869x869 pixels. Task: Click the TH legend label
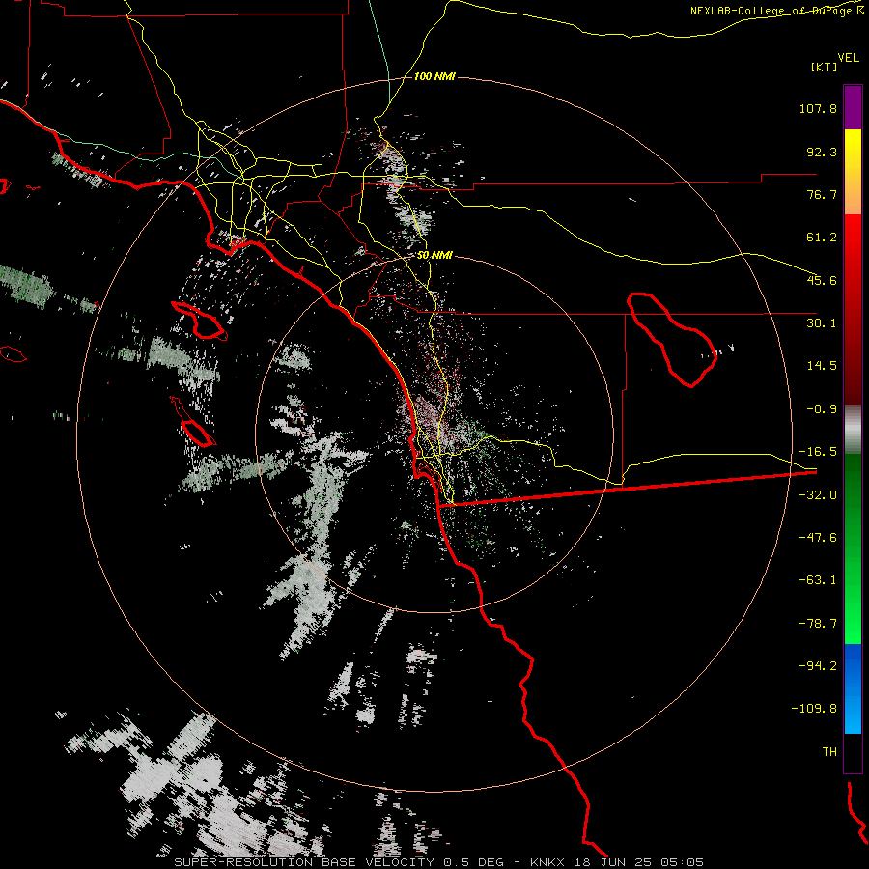[829, 752]
